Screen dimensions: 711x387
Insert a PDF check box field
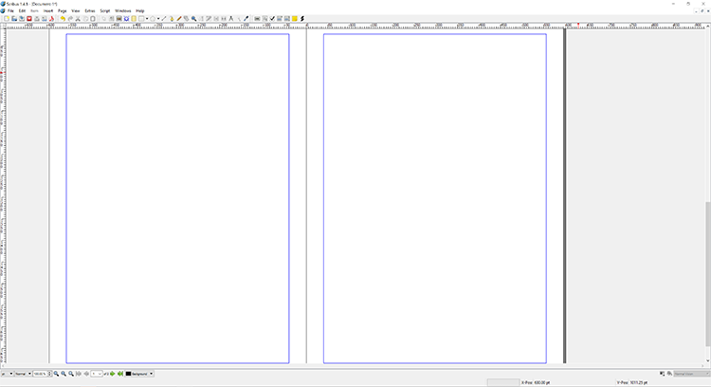[x=272, y=19]
